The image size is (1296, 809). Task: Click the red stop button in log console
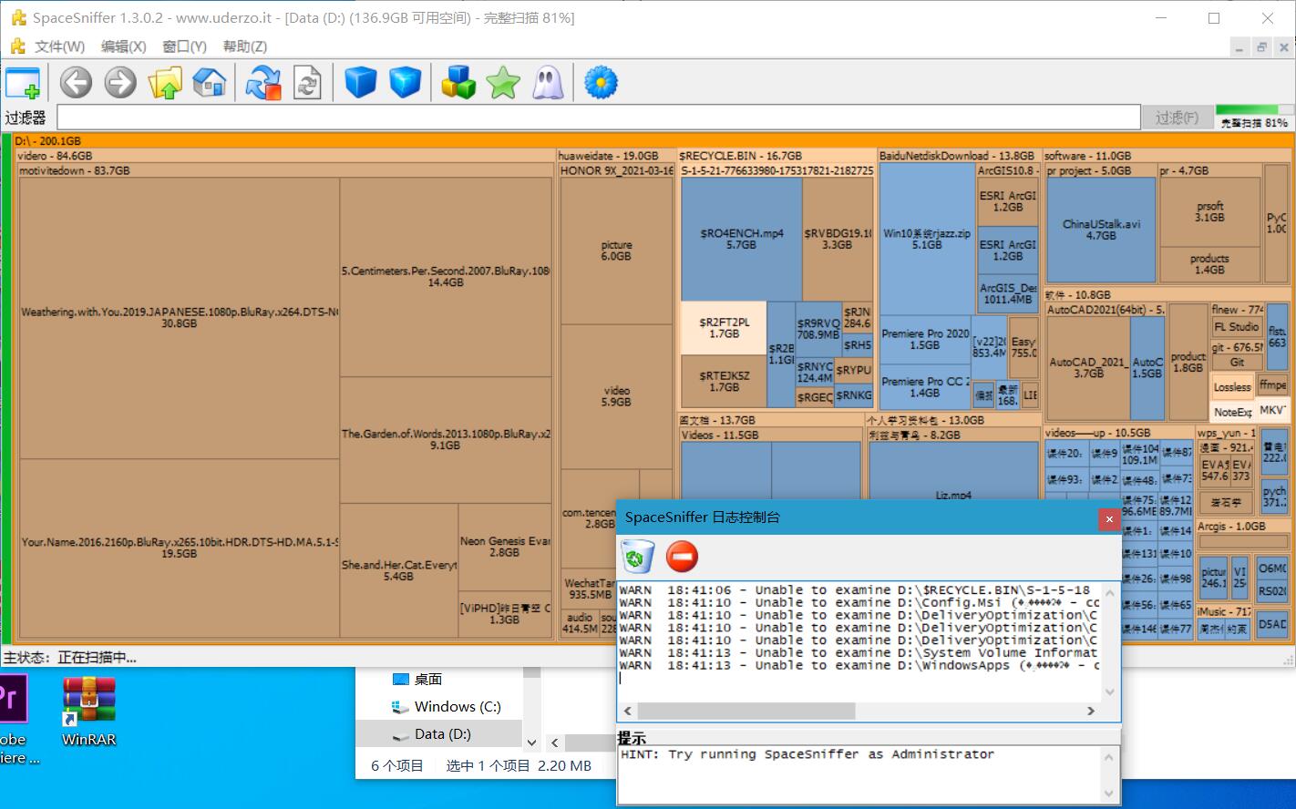click(x=682, y=556)
